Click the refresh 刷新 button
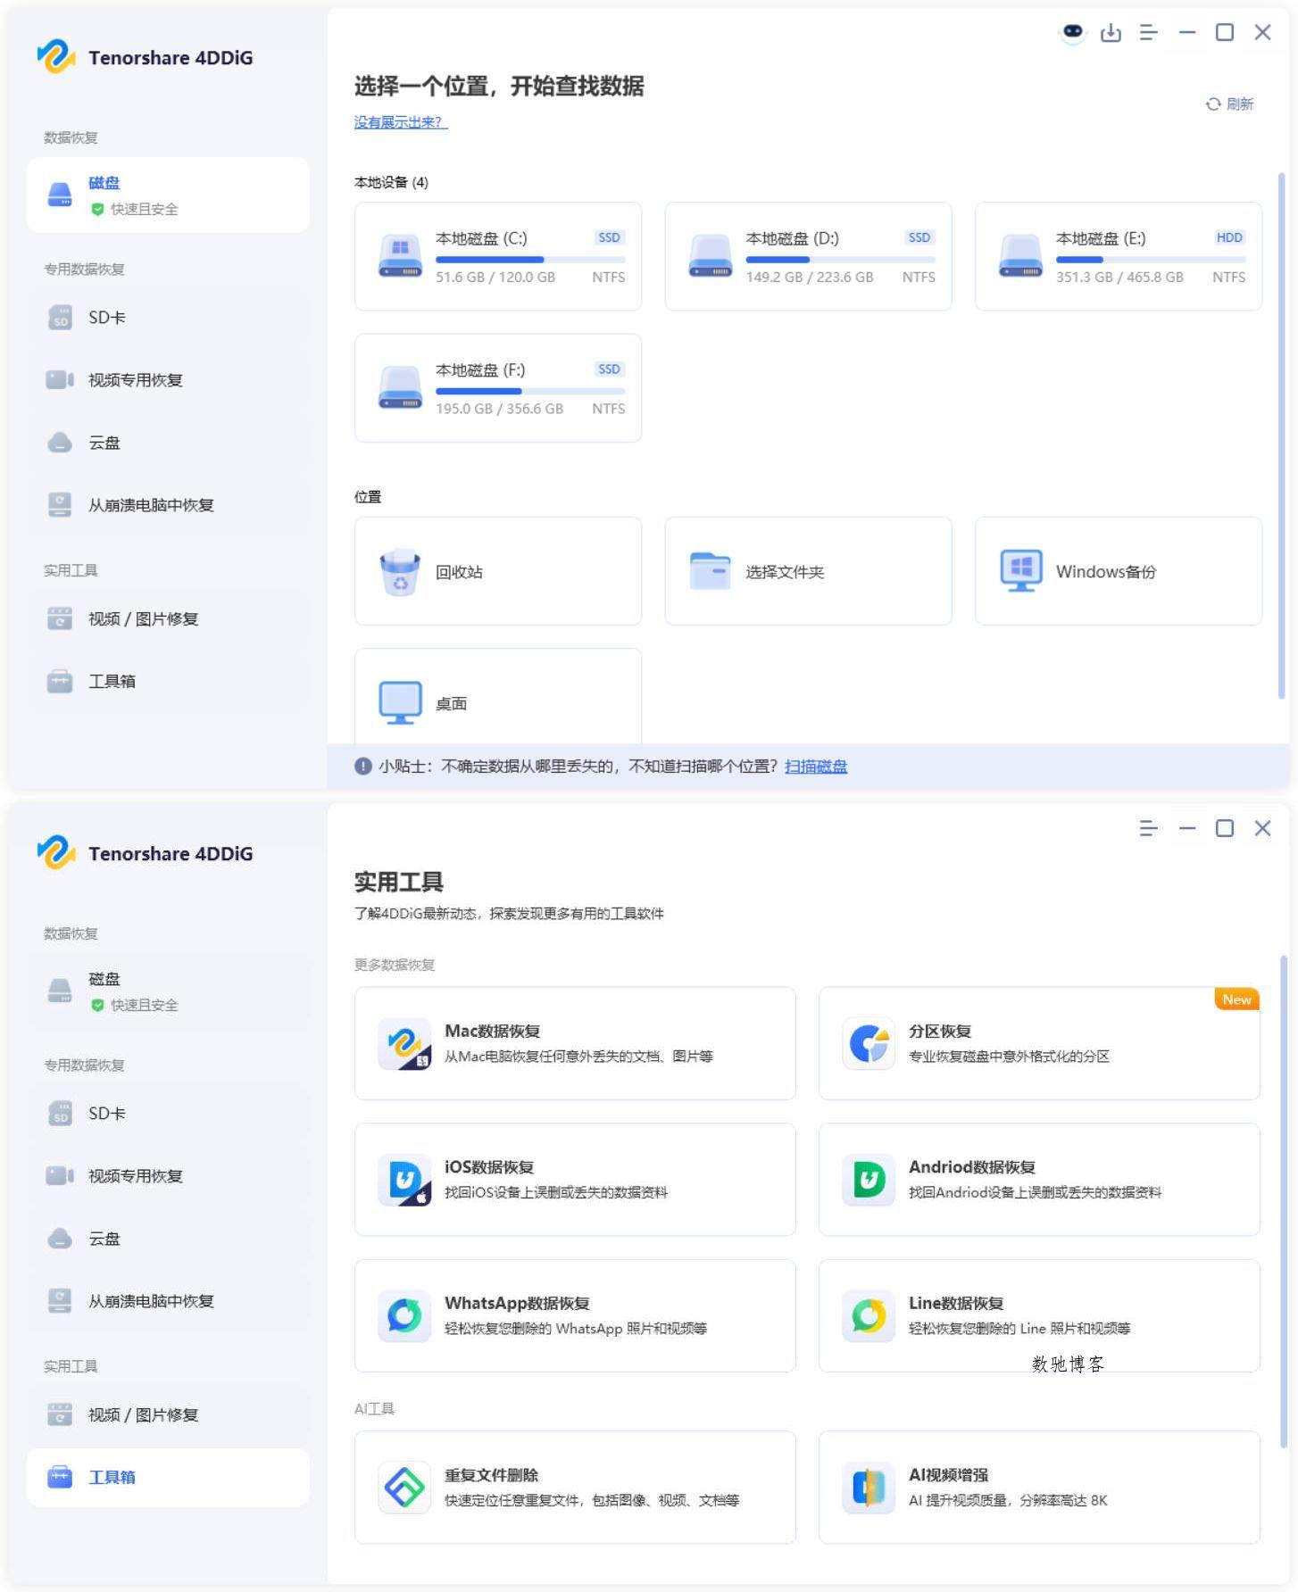1298x1592 pixels. tap(1229, 104)
